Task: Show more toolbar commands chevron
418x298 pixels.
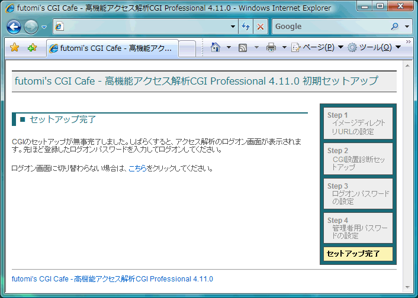Action: pyautogui.click(x=408, y=41)
